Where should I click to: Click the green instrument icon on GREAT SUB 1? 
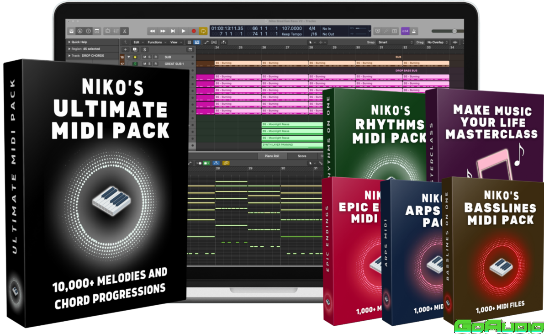click(x=135, y=64)
